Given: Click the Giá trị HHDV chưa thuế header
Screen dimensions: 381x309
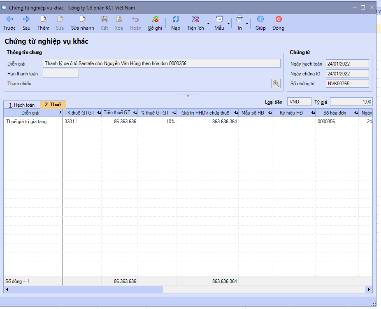Looking at the screenshot, I should pyautogui.click(x=207, y=113).
